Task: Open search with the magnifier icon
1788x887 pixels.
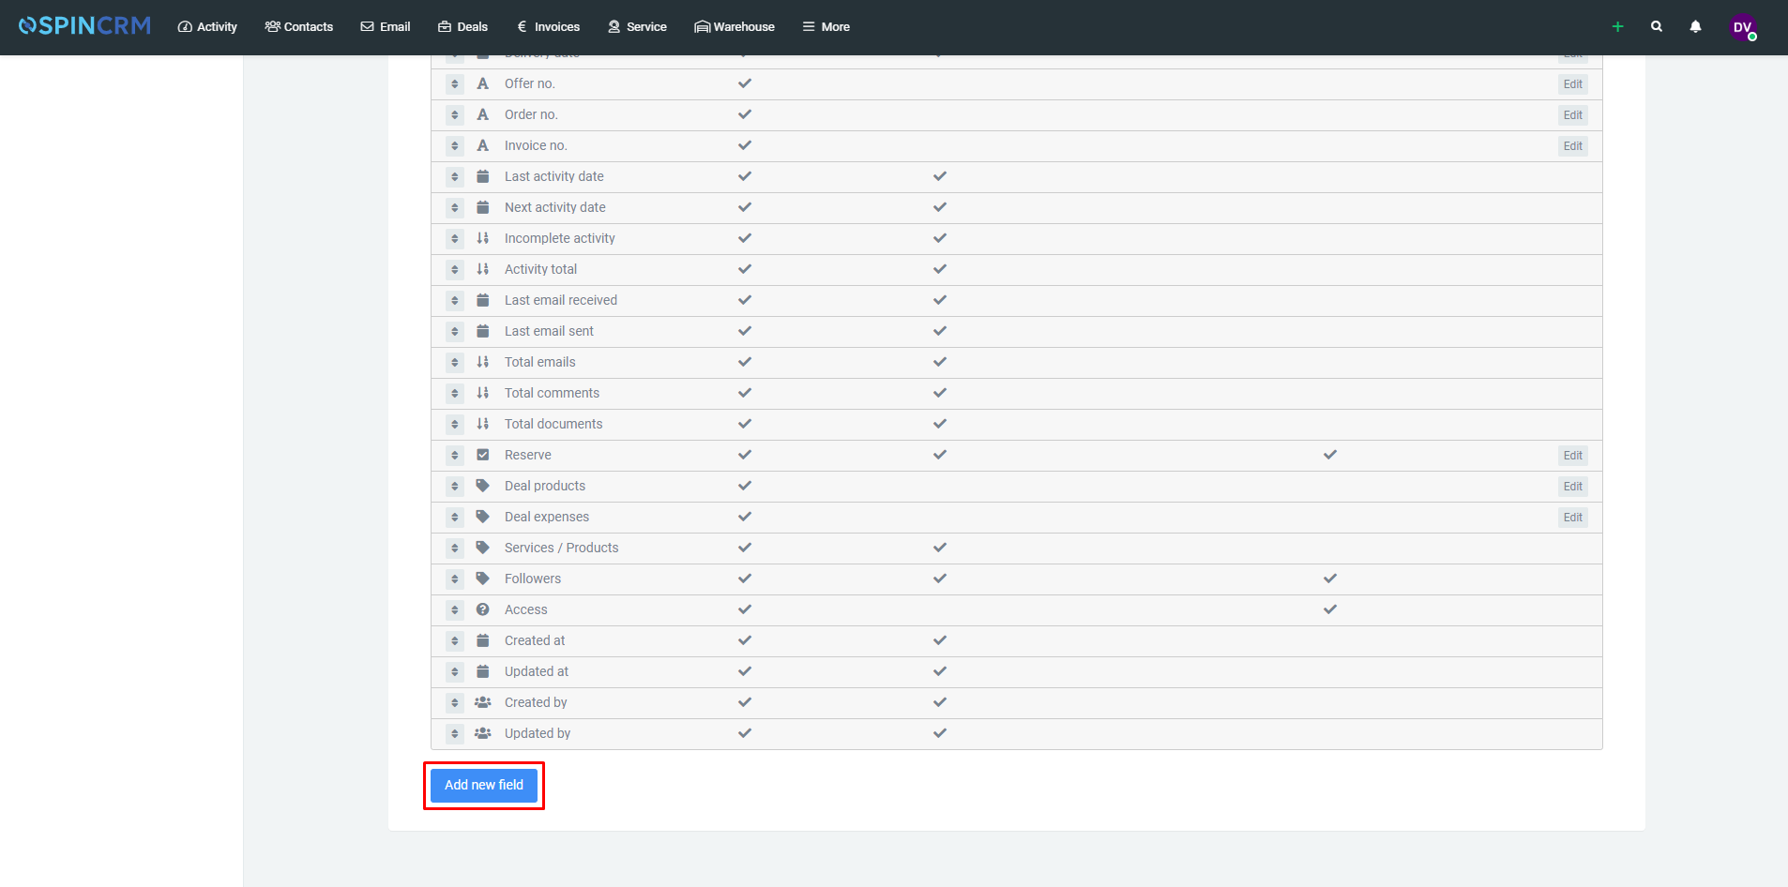Action: coord(1657,27)
